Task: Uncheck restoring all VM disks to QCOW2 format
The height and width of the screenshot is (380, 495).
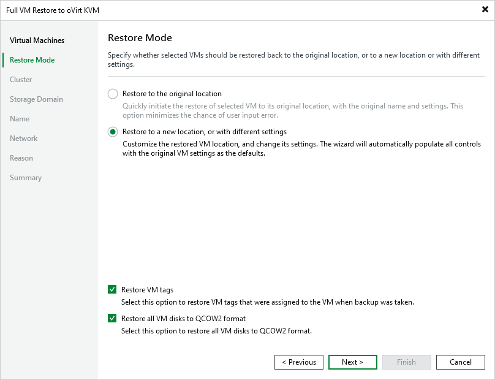Action: [x=111, y=318]
